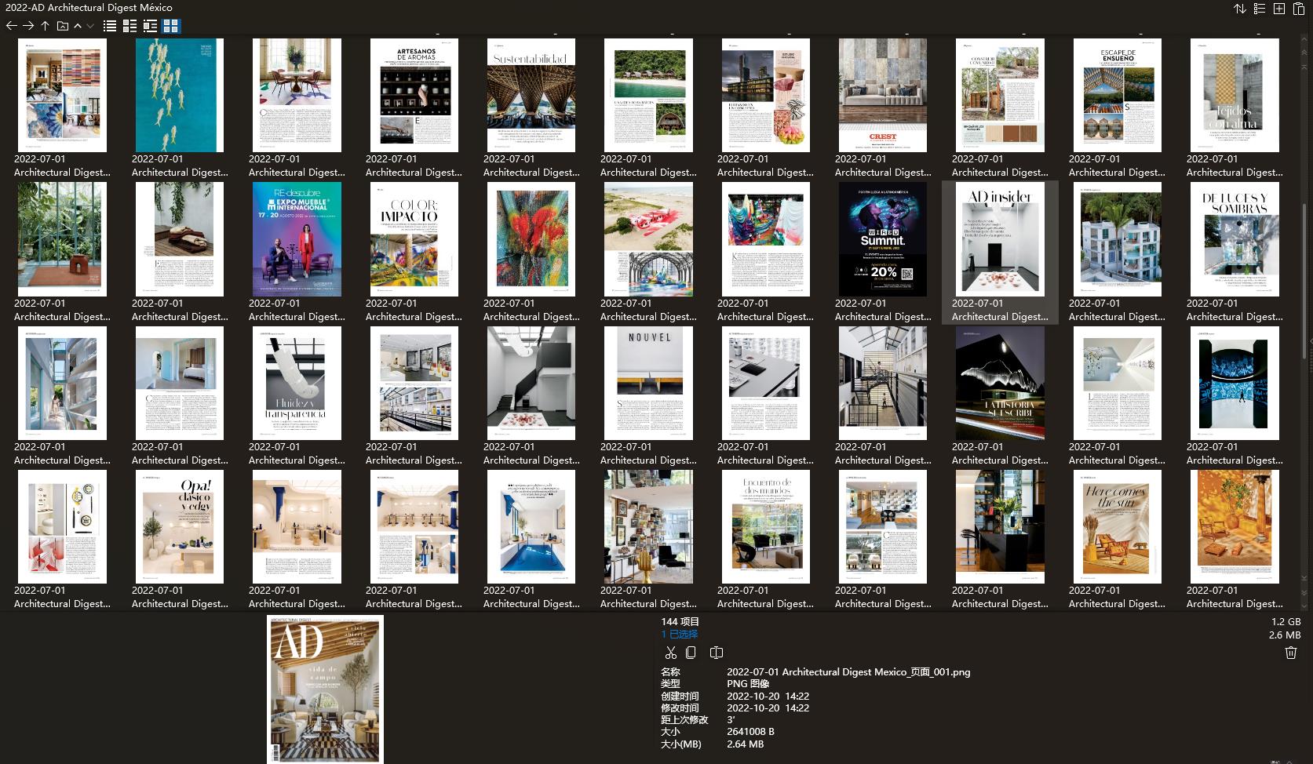Switch to the details view with preview
This screenshot has width=1313, height=764.
click(151, 26)
